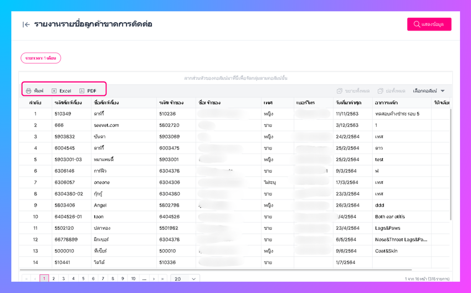This screenshot has width=471, height=293.
Task: Select the test symptom cell
Action: tap(402, 160)
